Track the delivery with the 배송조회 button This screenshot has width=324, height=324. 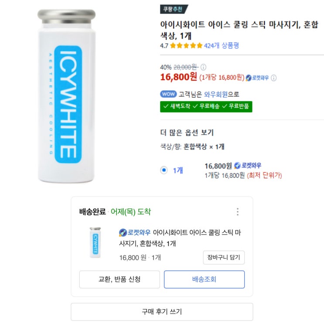pos(204,279)
